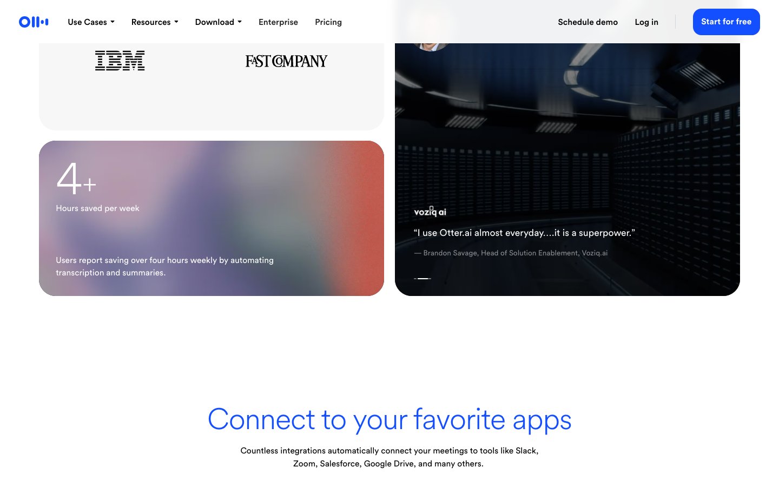The image size is (779, 487).
Task: Open the Download dropdown
Action: point(218,22)
